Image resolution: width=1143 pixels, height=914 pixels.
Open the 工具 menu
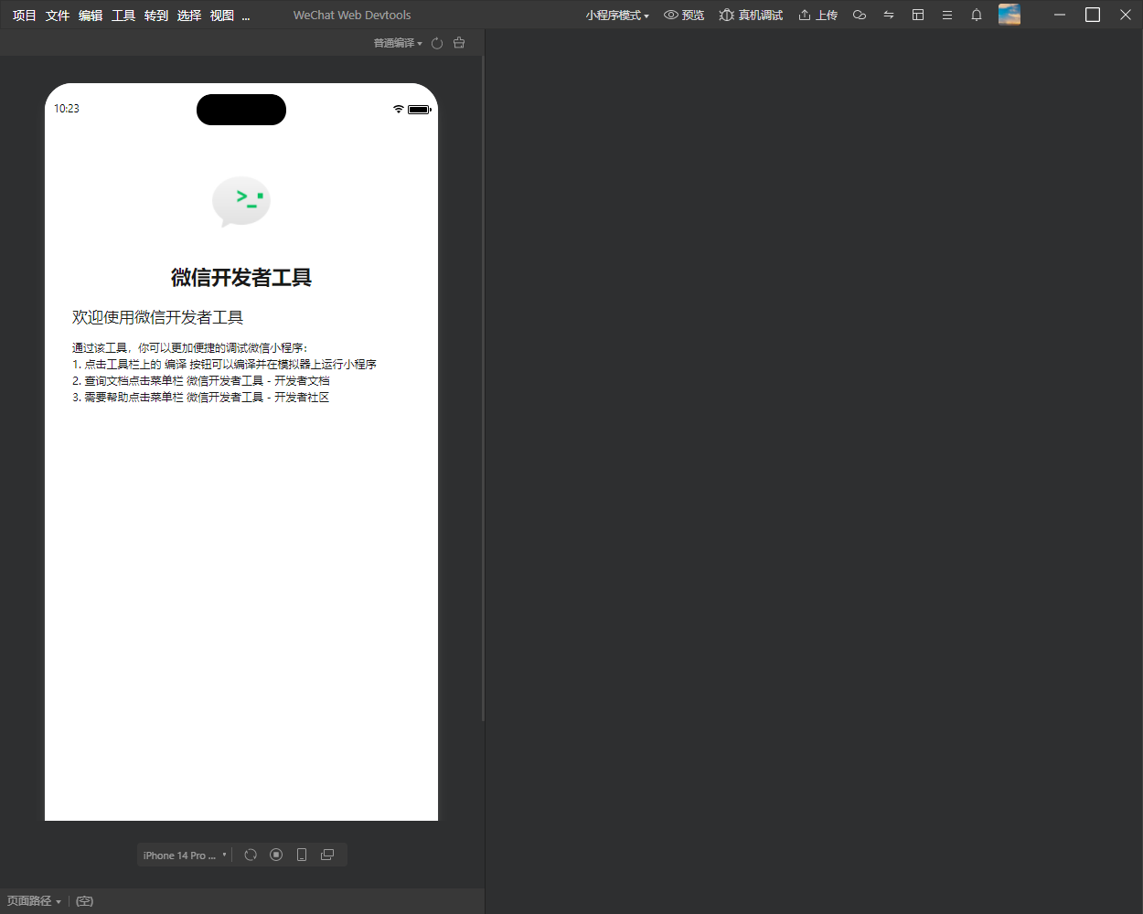tap(123, 16)
